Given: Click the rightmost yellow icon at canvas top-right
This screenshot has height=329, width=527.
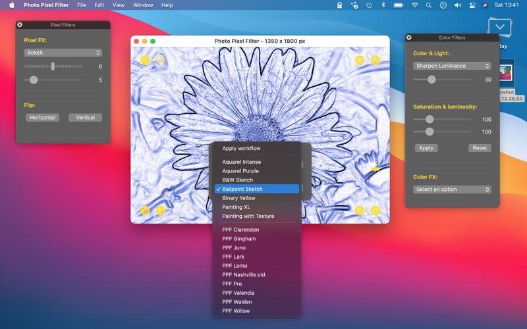Looking at the screenshot, I should [x=375, y=60].
